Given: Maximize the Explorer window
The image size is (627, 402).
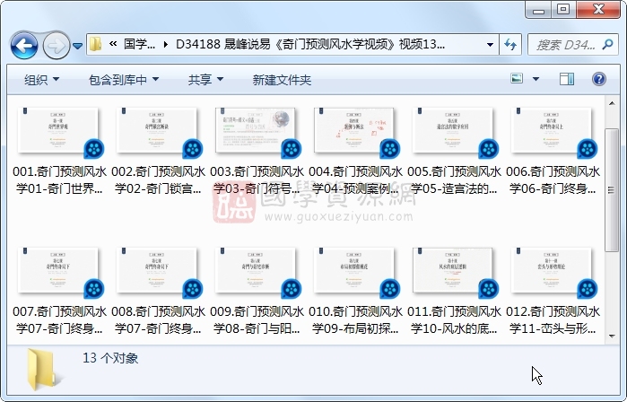Looking at the screenshot, I should [563, 9].
